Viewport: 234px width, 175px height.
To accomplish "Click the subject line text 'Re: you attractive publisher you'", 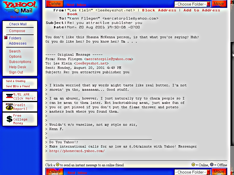I will [x=105, y=23].
